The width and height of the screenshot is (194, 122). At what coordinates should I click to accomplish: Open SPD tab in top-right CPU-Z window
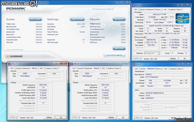[x=165, y=9]
